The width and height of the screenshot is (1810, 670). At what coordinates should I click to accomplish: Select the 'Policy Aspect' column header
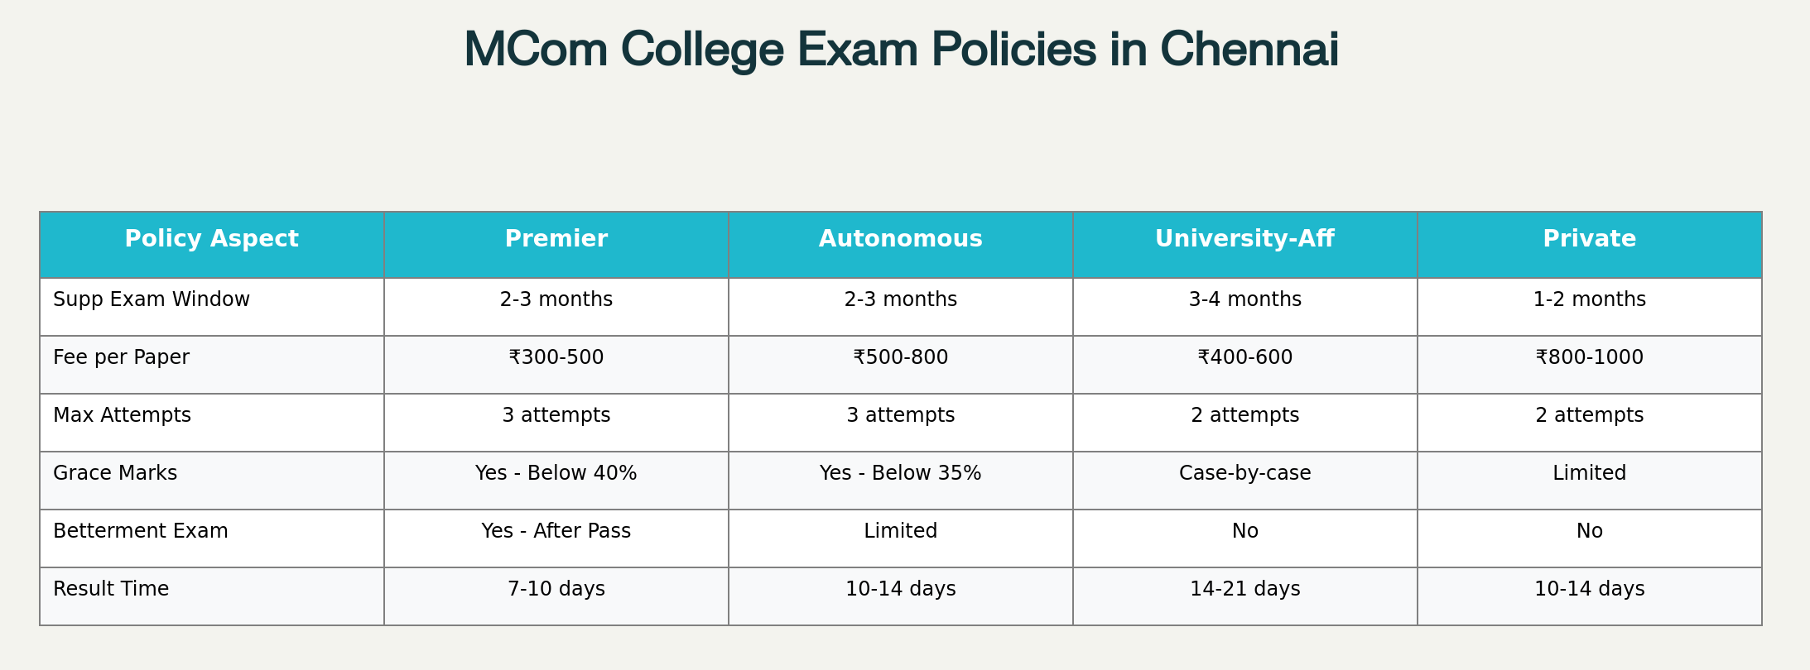211,240
